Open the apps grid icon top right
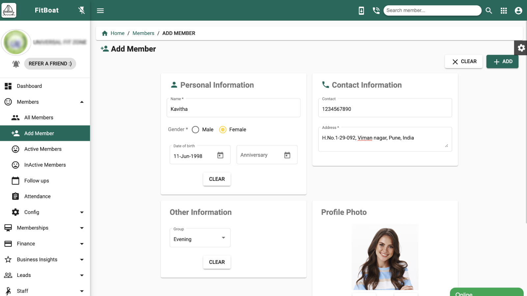This screenshot has height=296, width=527. (504, 10)
